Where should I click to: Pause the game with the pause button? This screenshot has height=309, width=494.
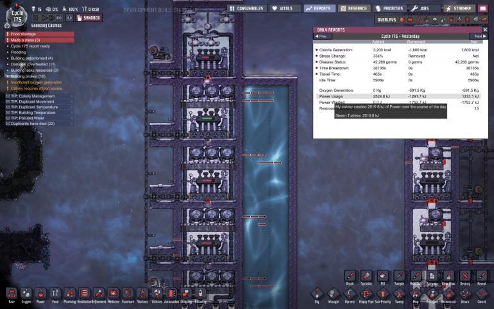point(37,18)
